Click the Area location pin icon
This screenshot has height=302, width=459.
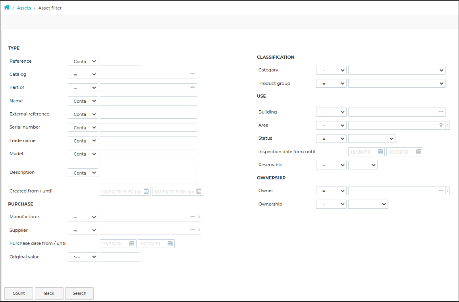coord(441,125)
